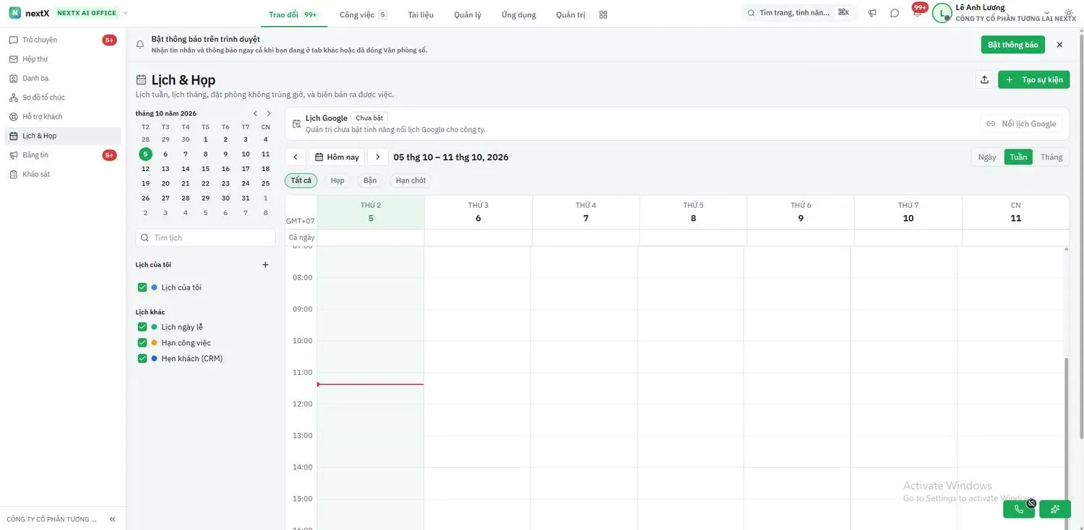Toggle the Lịch ngày lễ checkbox
1084x530 pixels.
[142, 327]
